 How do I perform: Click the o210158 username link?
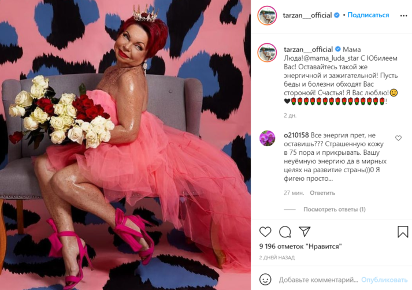296,135
